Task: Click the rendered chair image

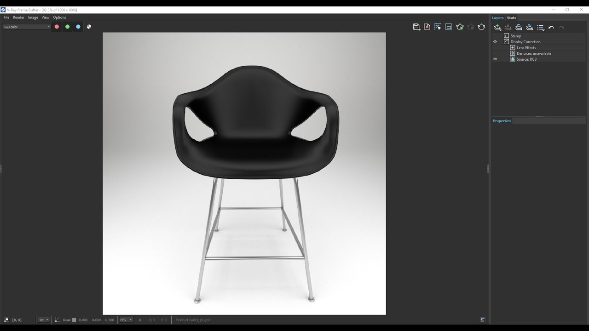Action: click(244, 173)
